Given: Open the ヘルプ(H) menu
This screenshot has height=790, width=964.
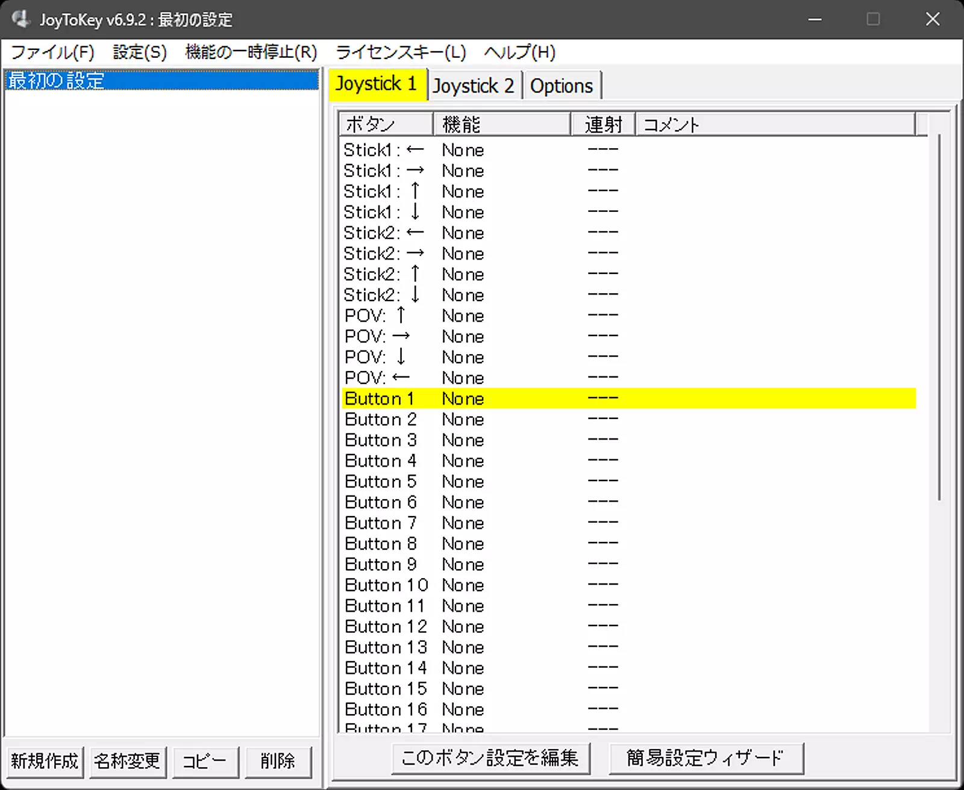Looking at the screenshot, I should coord(519,52).
